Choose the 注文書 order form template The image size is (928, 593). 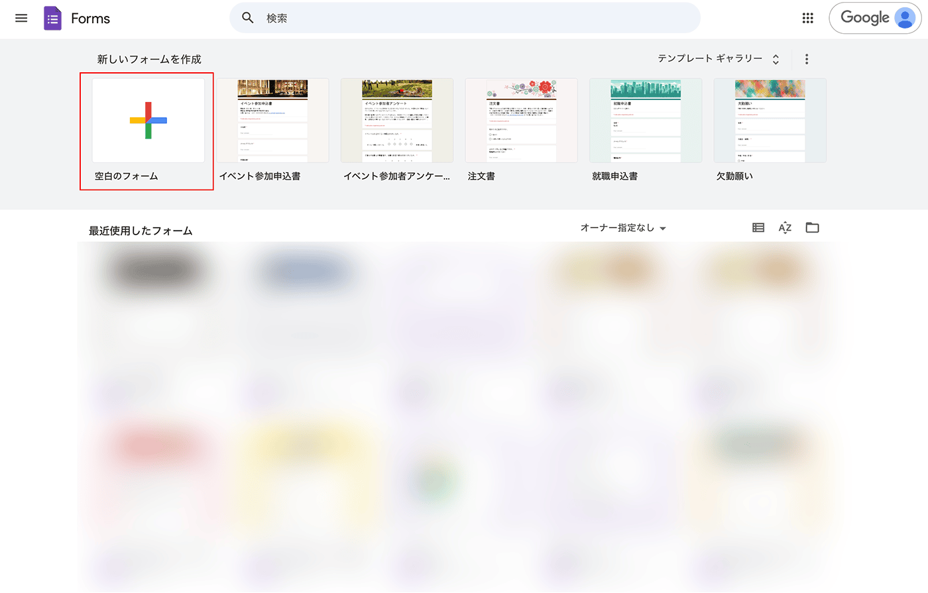(521, 121)
